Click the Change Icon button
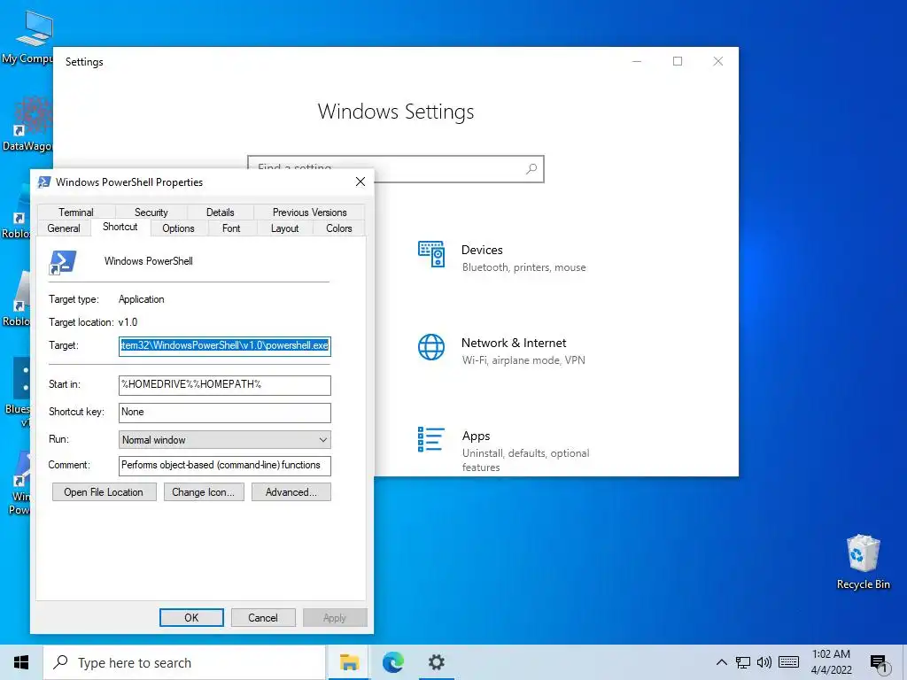Viewport: 907px width, 680px height. pyautogui.click(x=204, y=492)
